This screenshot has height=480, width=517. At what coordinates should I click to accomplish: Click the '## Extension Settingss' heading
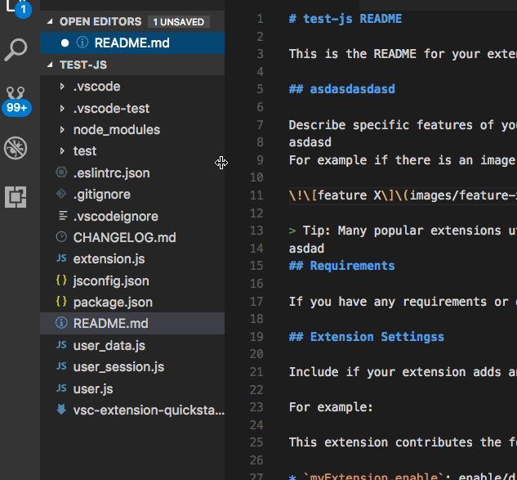click(367, 337)
